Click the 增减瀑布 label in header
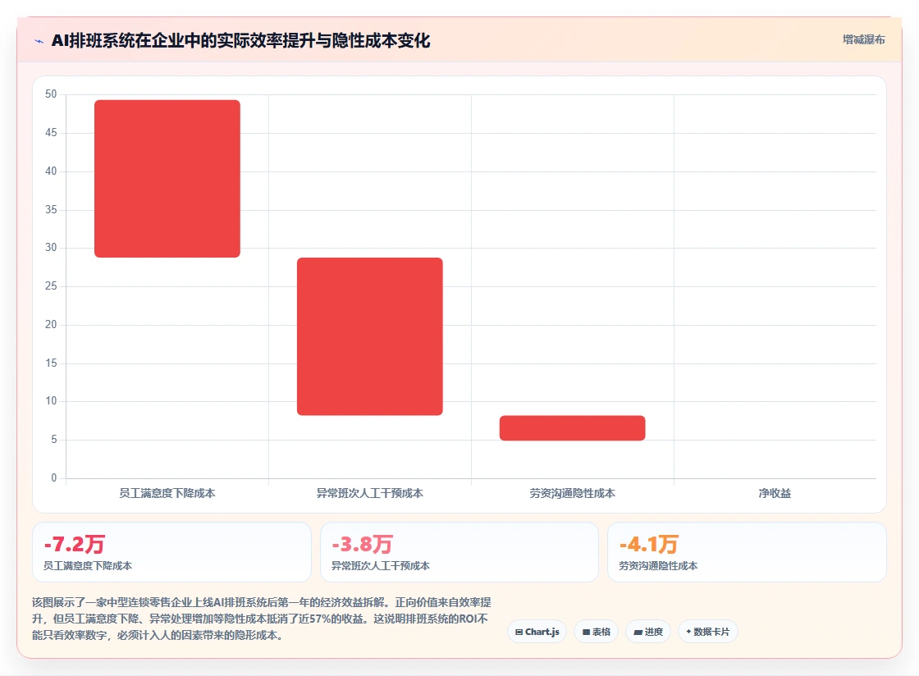919x676 pixels. point(863,40)
